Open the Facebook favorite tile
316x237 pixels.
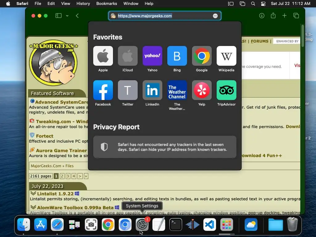tap(103, 90)
